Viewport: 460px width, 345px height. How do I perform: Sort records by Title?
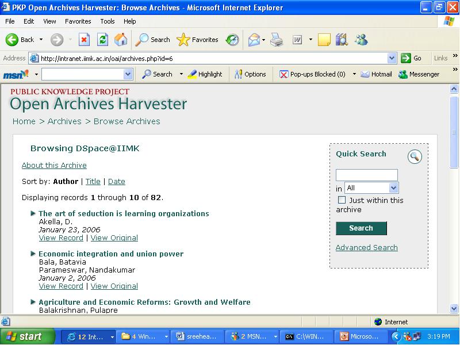[93, 181]
